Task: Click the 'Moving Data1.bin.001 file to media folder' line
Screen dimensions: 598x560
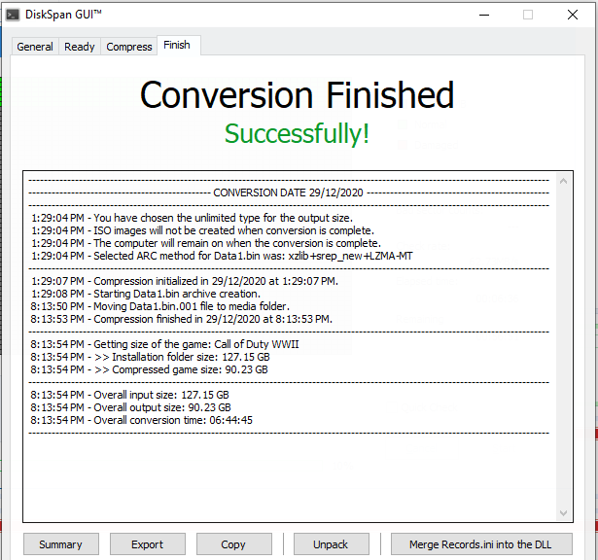Action: (x=160, y=306)
